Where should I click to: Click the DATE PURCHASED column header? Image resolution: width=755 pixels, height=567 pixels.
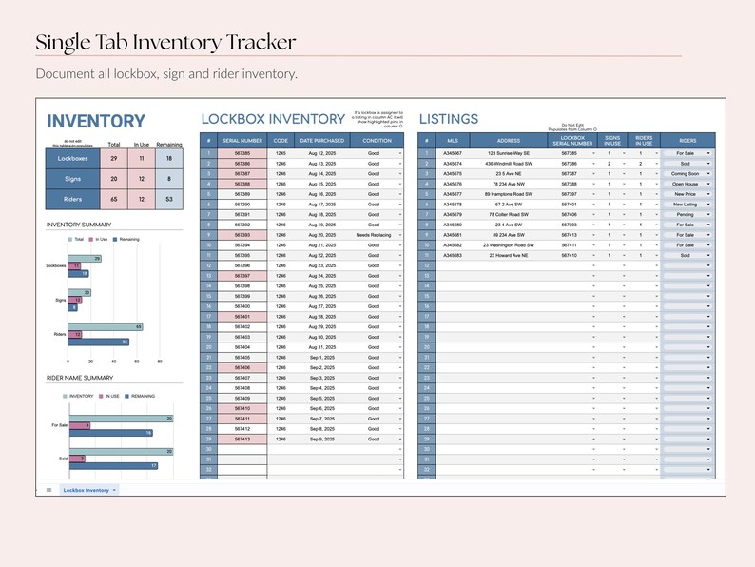pyautogui.click(x=322, y=141)
